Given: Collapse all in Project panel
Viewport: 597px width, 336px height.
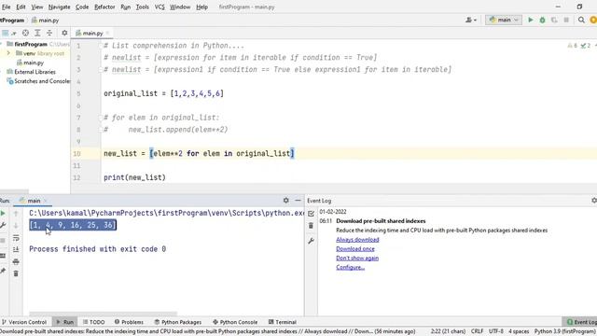Looking at the screenshot, I should (49, 34).
